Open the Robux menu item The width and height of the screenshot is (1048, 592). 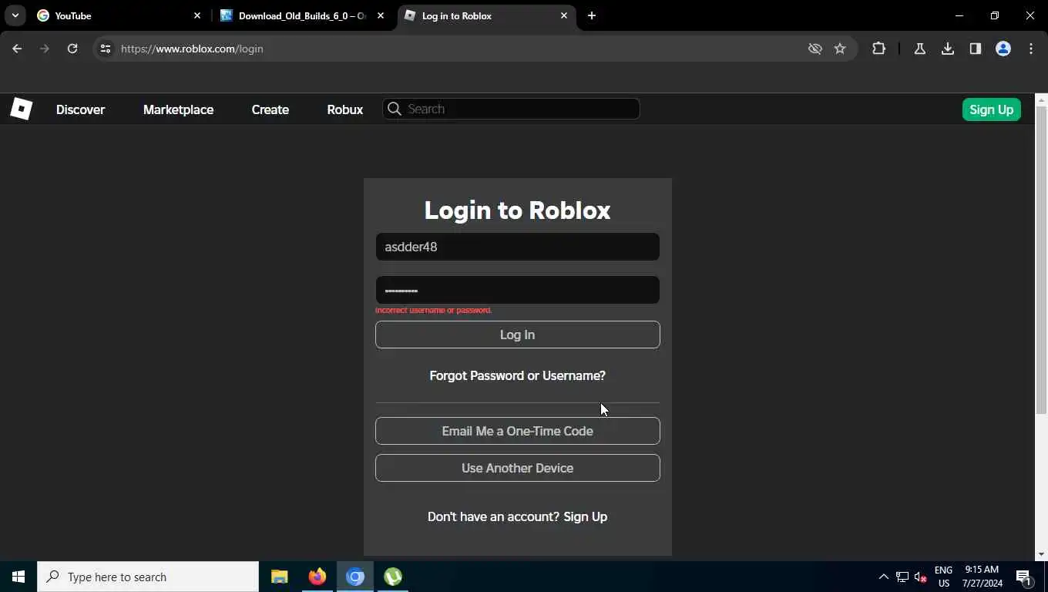coord(344,109)
